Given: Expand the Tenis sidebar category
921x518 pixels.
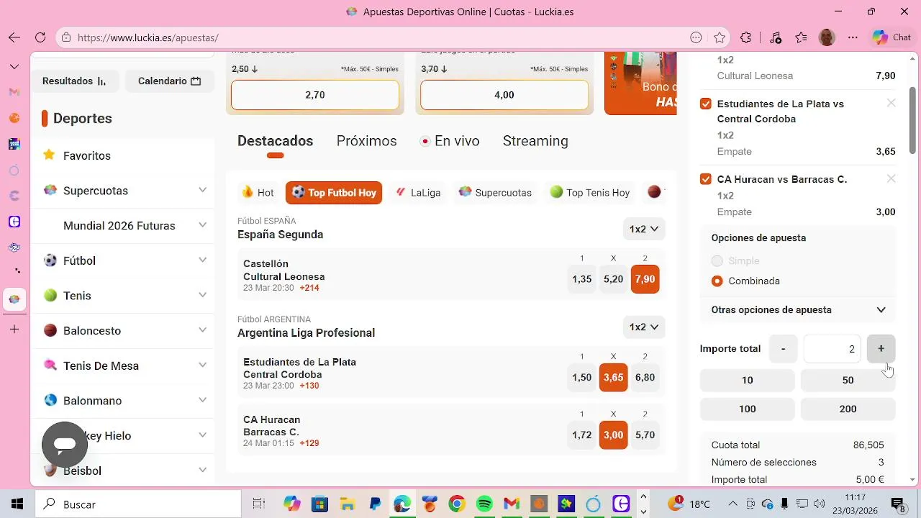Looking at the screenshot, I should coord(202,295).
